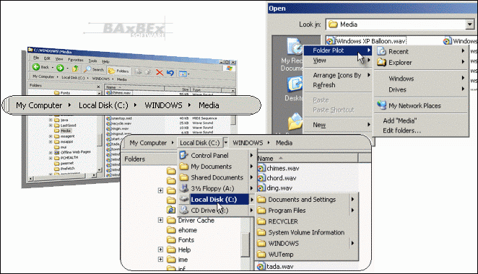Open Recent in the Folder Pilot submenu
Screen dimensions: 478x274
[x=421, y=51]
